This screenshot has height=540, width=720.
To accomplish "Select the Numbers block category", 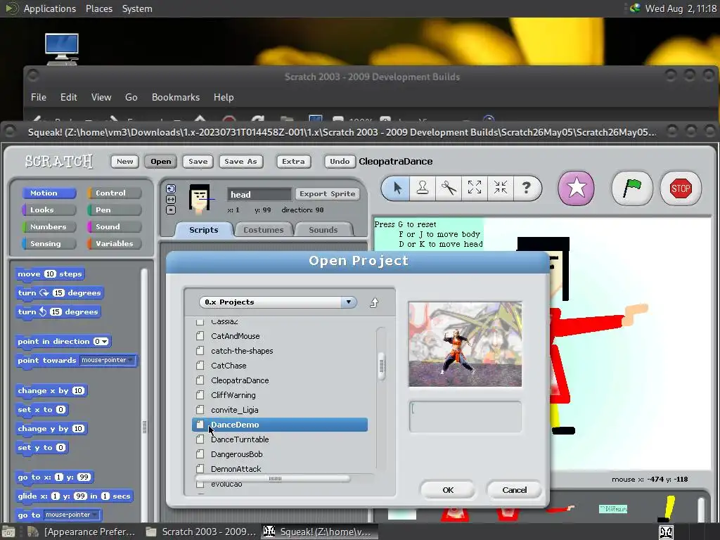I will point(49,227).
